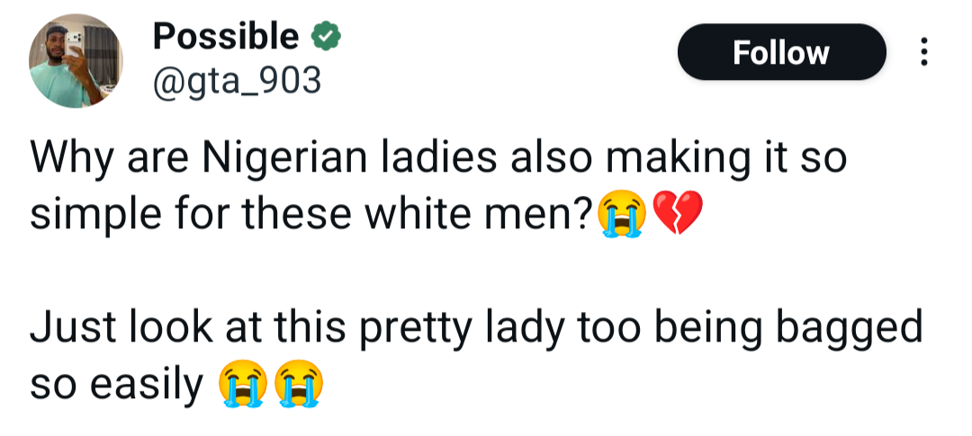
Task: Click the blue verified badge icon
Action: pos(326,38)
